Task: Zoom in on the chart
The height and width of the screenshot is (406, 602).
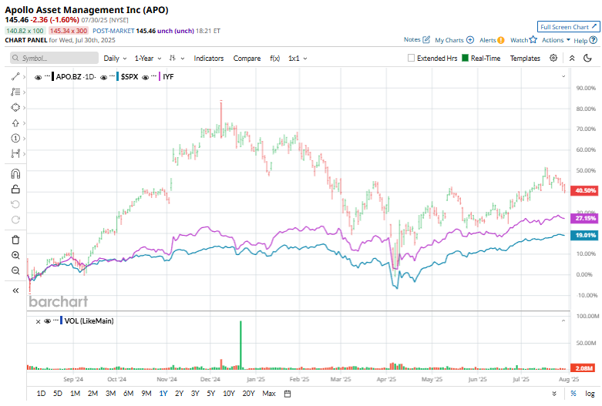Action: click(15, 255)
